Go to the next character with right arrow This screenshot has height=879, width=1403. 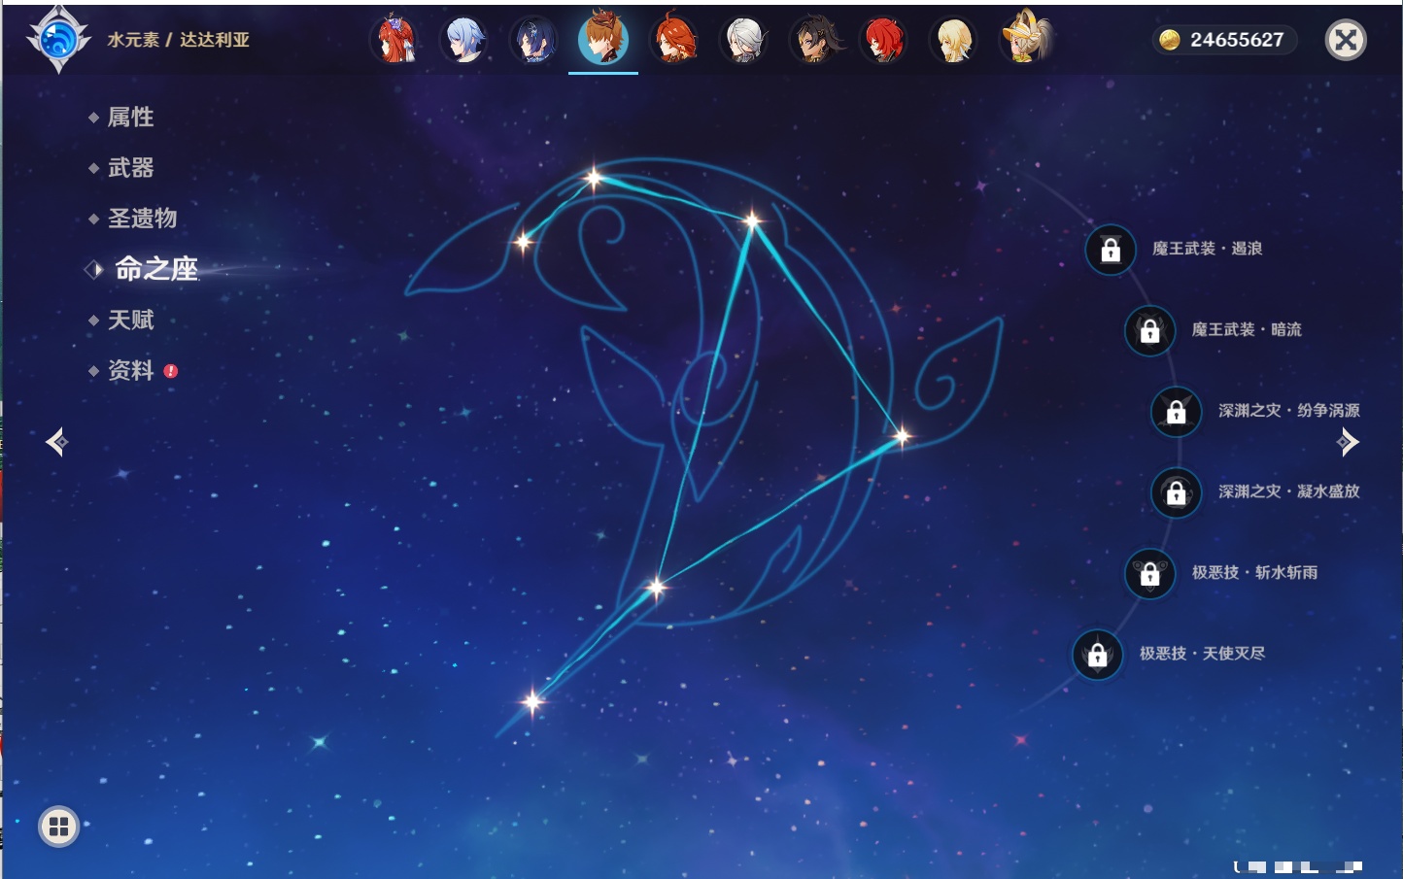[x=1348, y=442]
